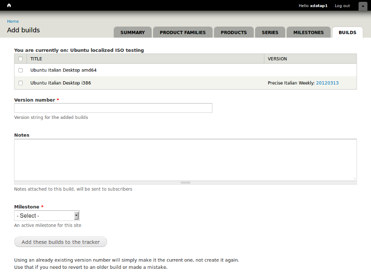Image resolution: width=371 pixels, height=273 pixels.
Task: Open the 20120313 version link
Action: pos(327,83)
